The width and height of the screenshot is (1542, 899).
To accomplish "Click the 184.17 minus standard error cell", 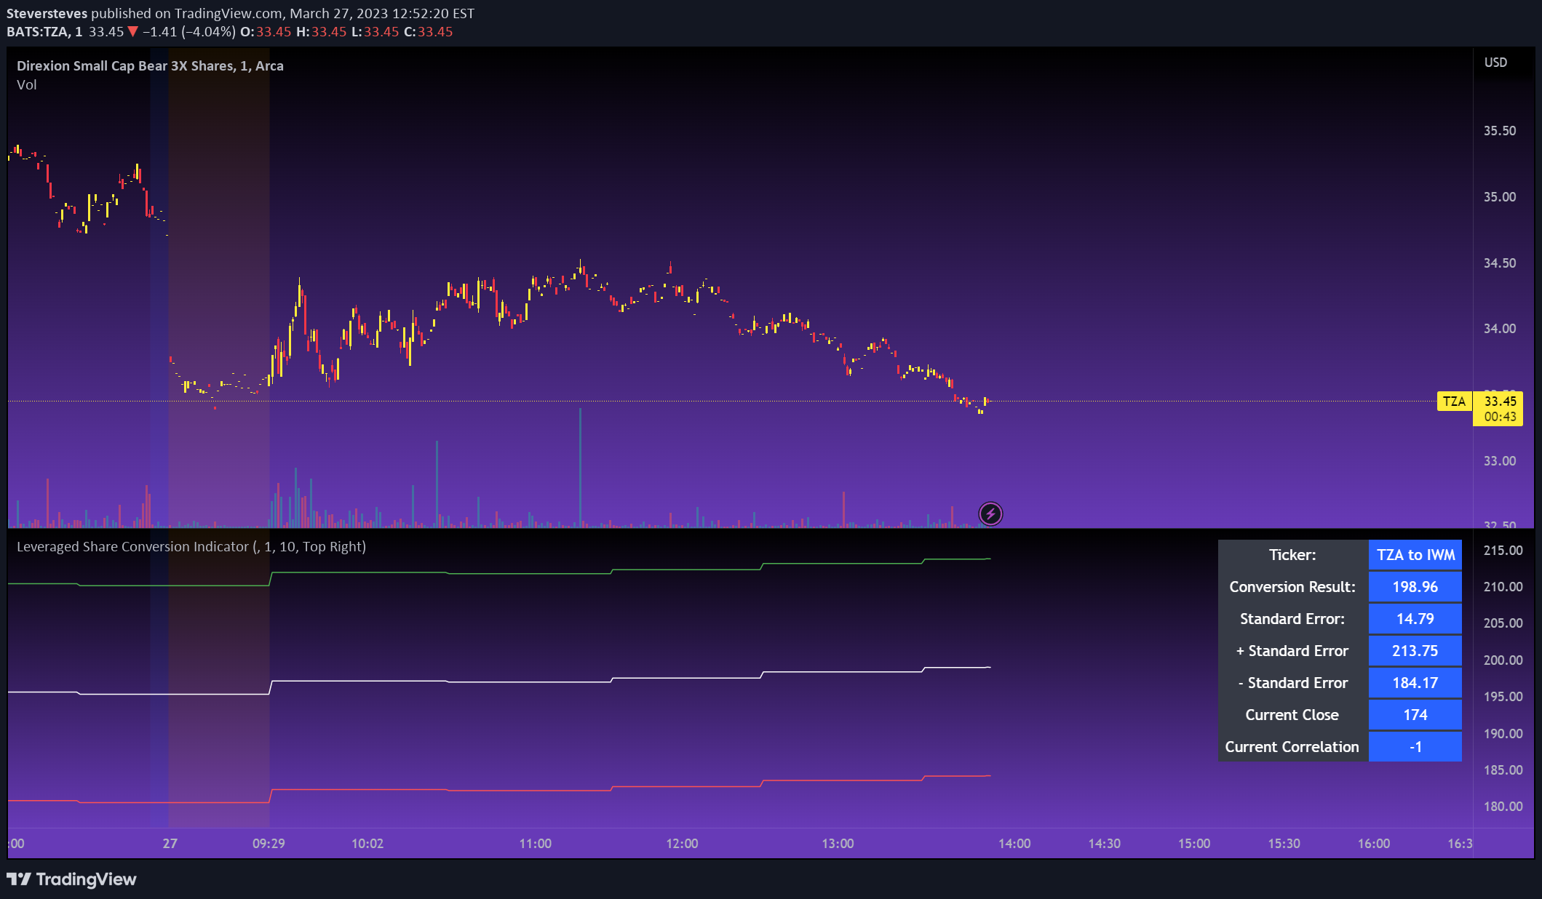I will (1415, 683).
